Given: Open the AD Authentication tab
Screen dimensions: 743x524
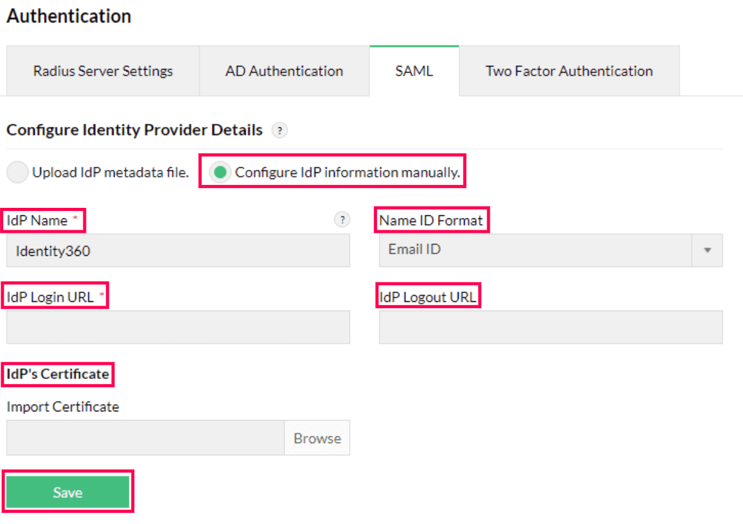Looking at the screenshot, I should 284,70.
